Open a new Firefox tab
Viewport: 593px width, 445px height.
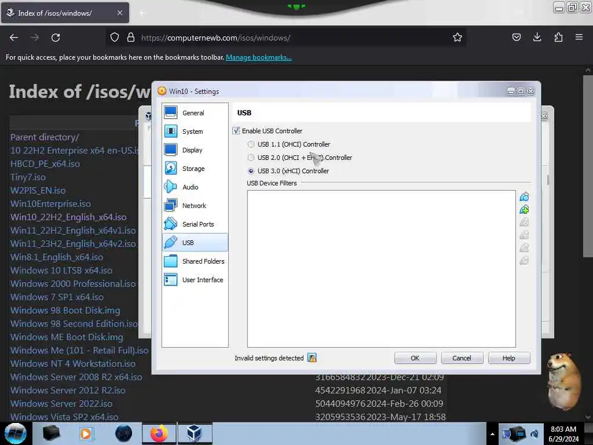point(141,13)
